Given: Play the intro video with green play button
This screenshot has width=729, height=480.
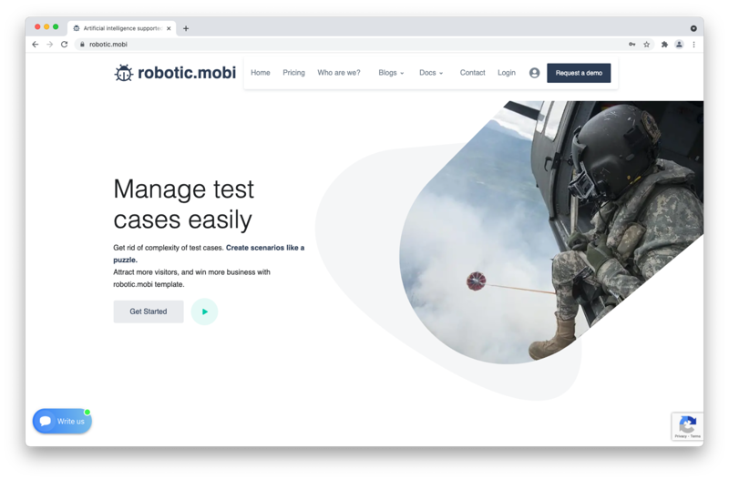Looking at the screenshot, I should (x=204, y=311).
